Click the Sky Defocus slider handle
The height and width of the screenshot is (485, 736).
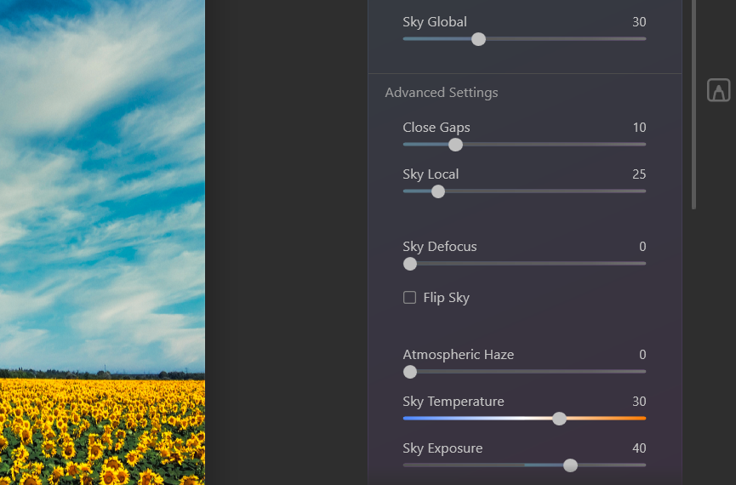pos(410,264)
